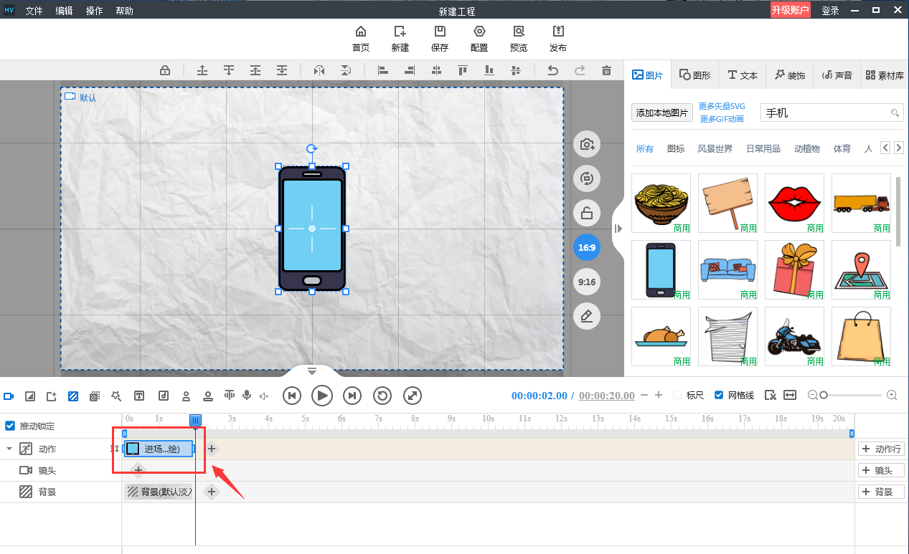Click the timeline zoom slider handle

coord(824,396)
